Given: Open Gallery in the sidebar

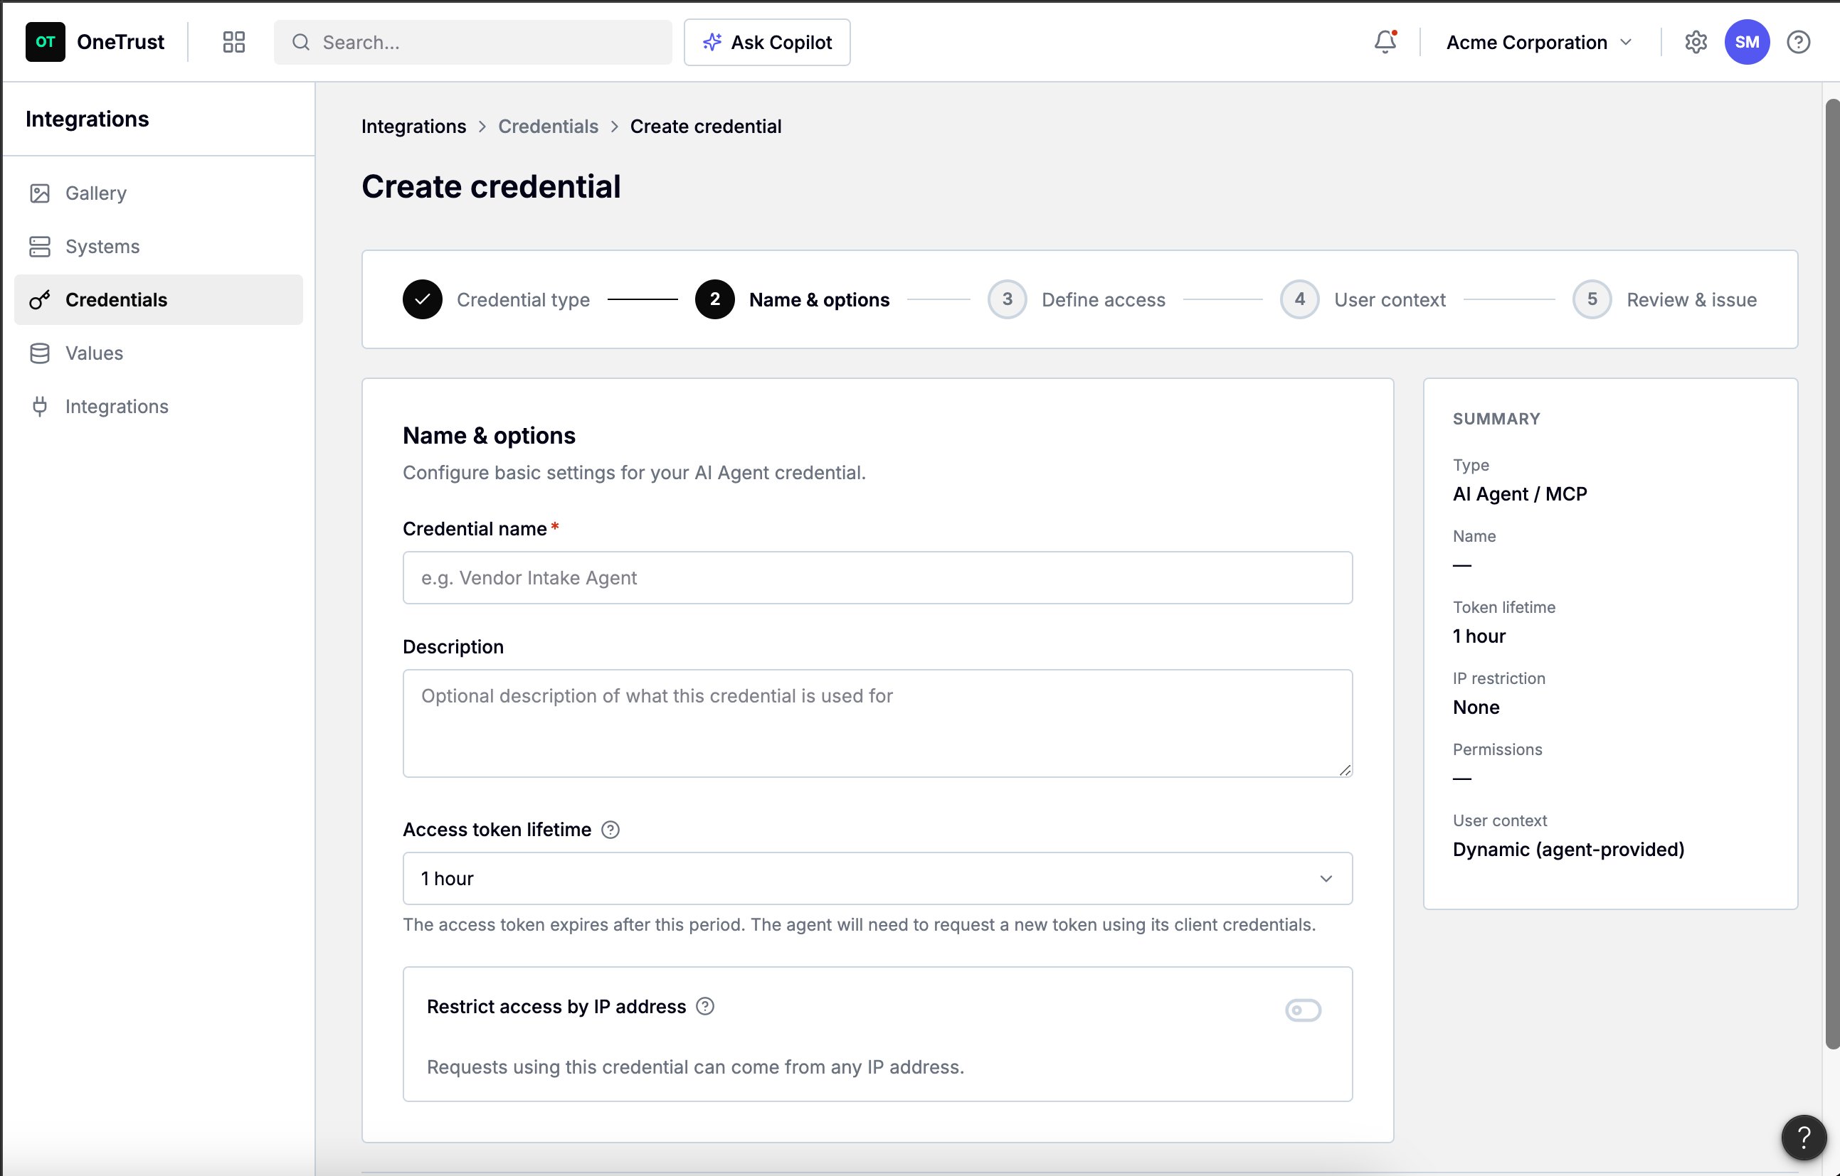Looking at the screenshot, I should pos(158,193).
